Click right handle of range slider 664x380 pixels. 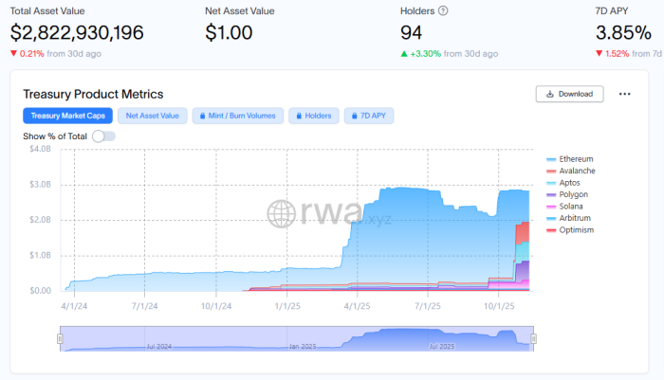(x=533, y=338)
